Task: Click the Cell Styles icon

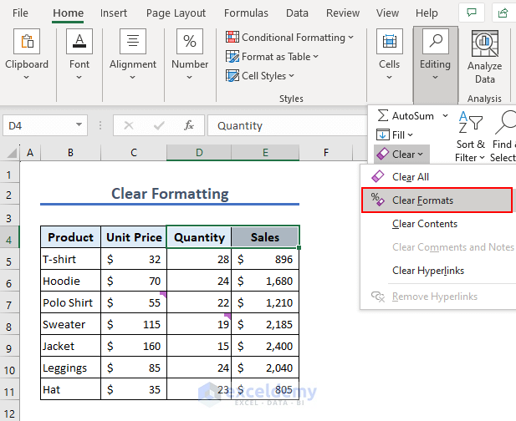Action: [x=232, y=76]
